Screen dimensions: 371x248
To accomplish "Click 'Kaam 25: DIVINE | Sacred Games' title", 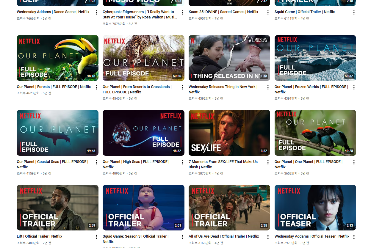I will 223,12.
